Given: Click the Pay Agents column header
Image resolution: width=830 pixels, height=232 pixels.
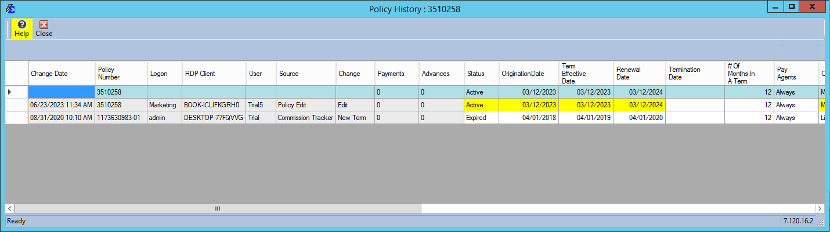Looking at the screenshot, I should (796, 74).
